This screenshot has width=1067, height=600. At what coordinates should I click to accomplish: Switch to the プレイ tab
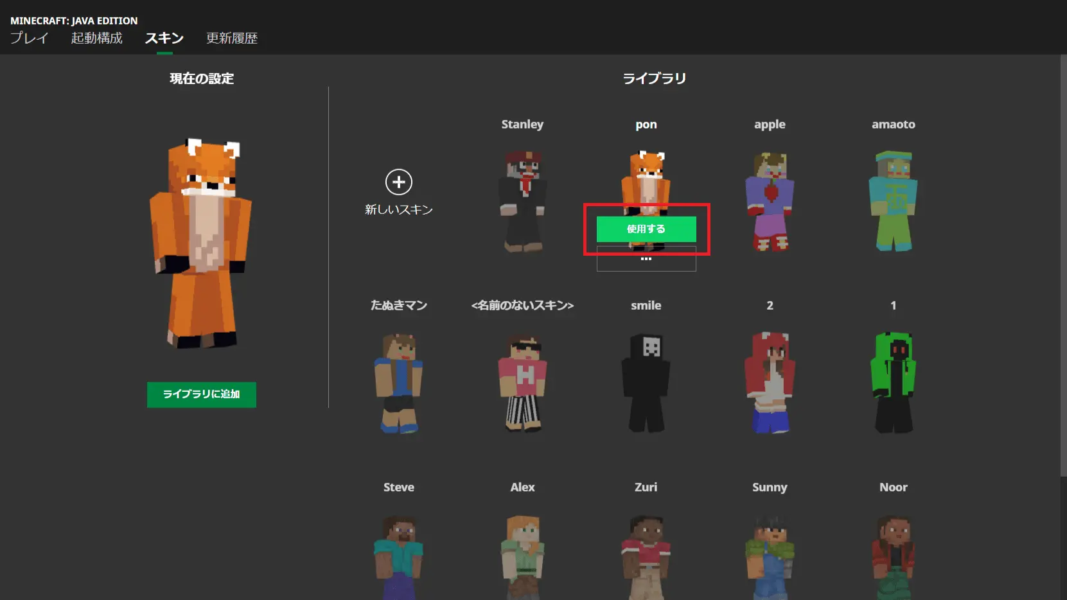coord(30,39)
